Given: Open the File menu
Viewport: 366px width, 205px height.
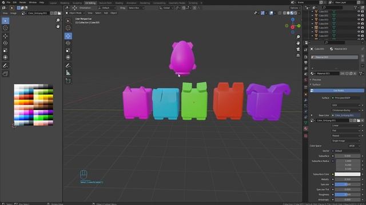Looking at the screenshot, I should (x=9, y=2).
